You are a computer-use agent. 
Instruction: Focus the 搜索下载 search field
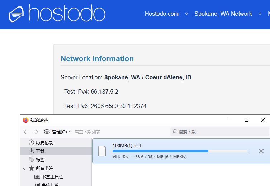click(219, 132)
